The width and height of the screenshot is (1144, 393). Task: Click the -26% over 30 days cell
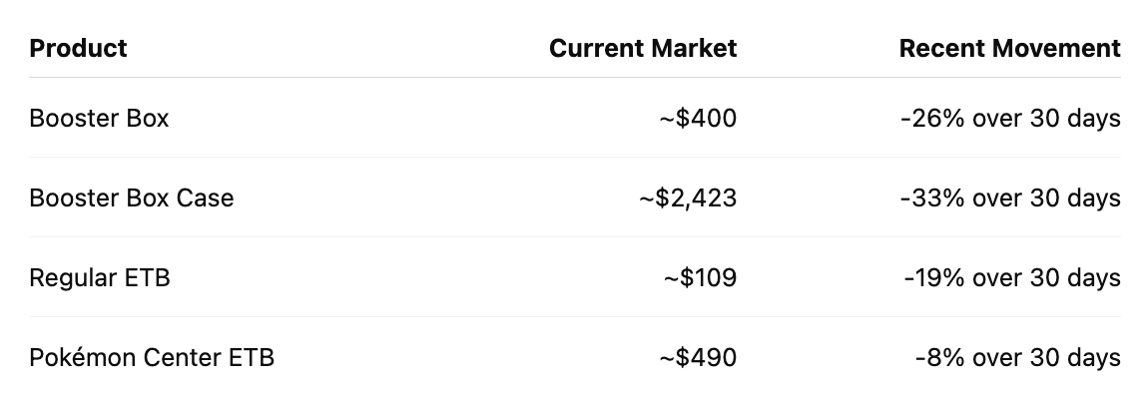click(x=1011, y=118)
